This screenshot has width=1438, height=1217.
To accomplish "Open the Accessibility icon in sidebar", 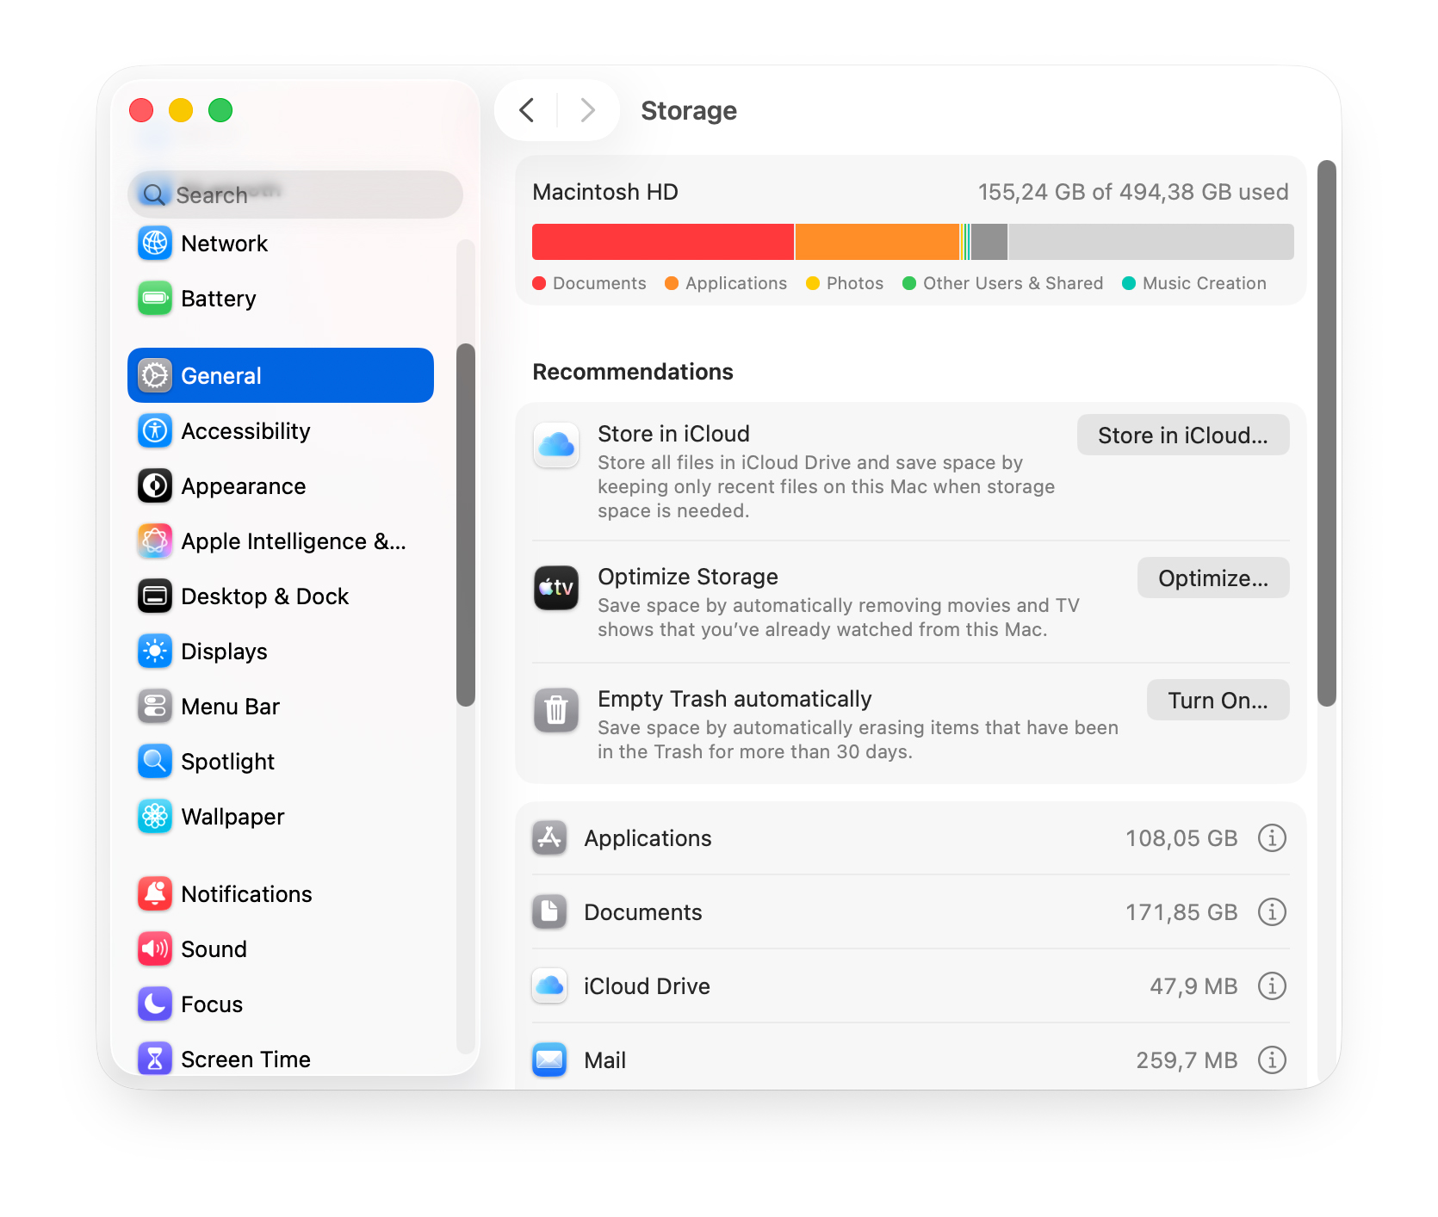I will pyautogui.click(x=155, y=431).
